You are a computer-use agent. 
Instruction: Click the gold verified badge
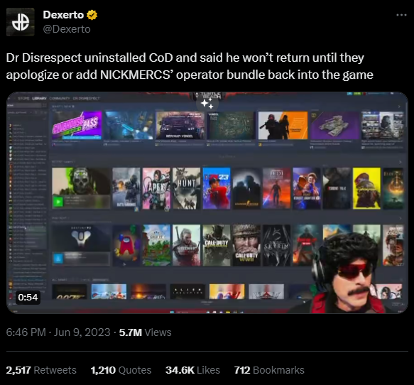point(92,15)
